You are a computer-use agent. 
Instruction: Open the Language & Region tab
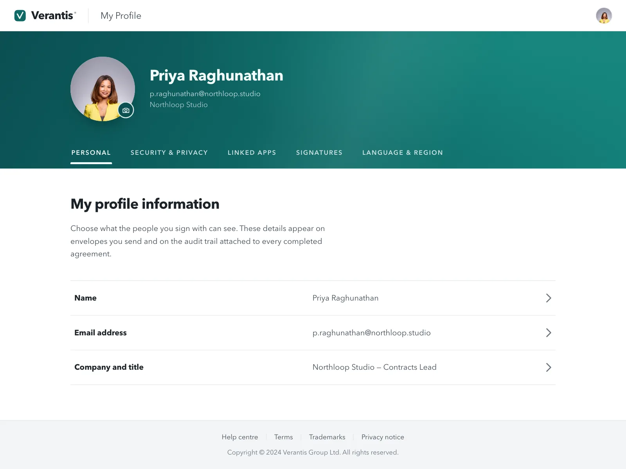click(x=403, y=152)
